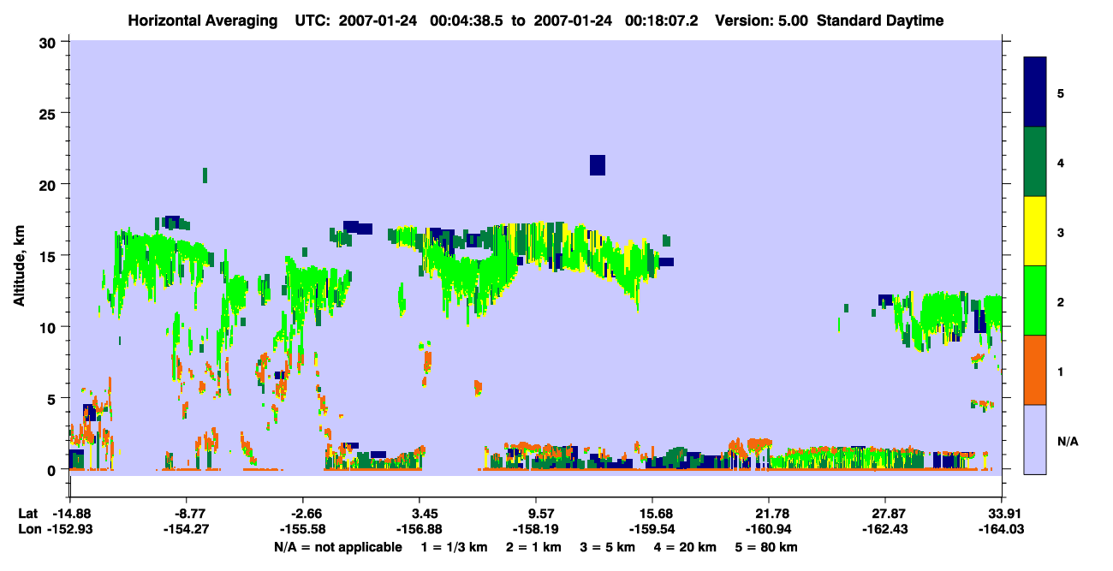Click longitude value -159.54
This screenshot has width=1113, height=571.
(652, 529)
